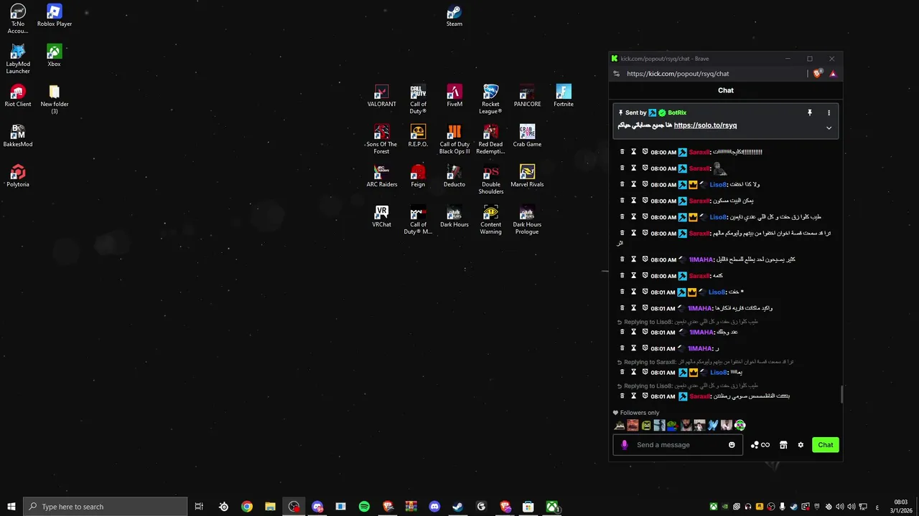
Task: Open the Feign desktop shortcut
Action: pos(418,176)
